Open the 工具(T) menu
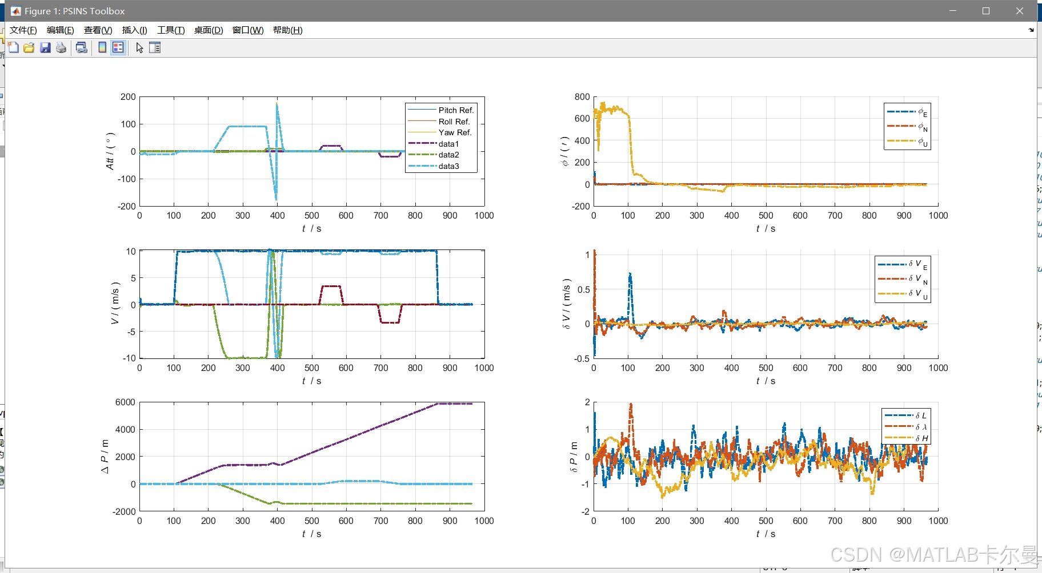 (x=171, y=30)
